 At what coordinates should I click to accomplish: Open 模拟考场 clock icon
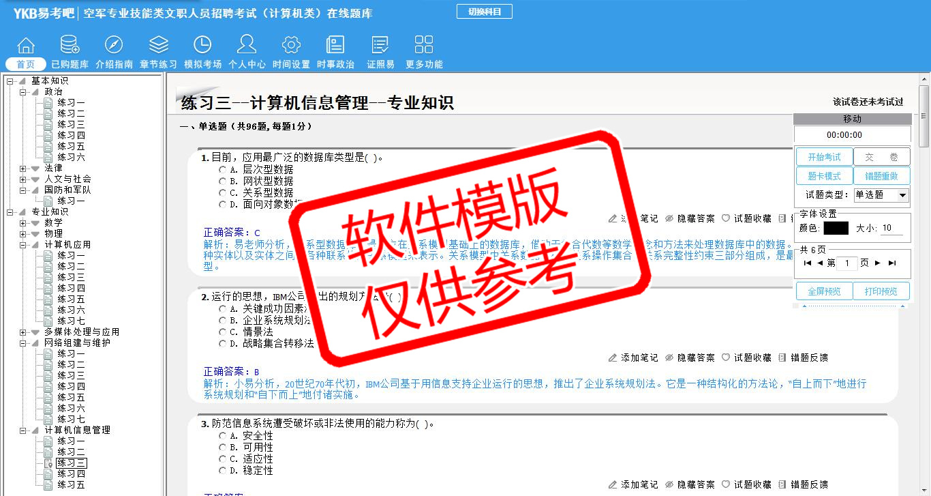pyautogui.click(x=202, y=45)
